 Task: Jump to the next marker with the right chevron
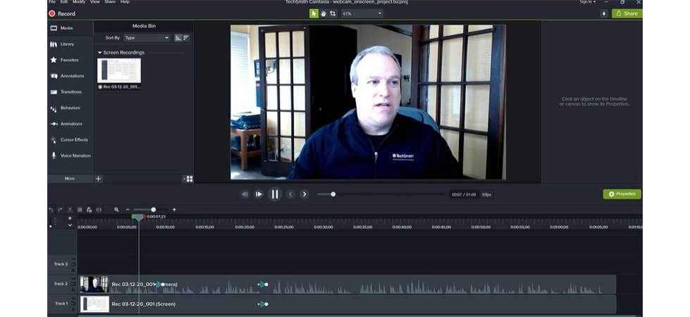[304, 194]
